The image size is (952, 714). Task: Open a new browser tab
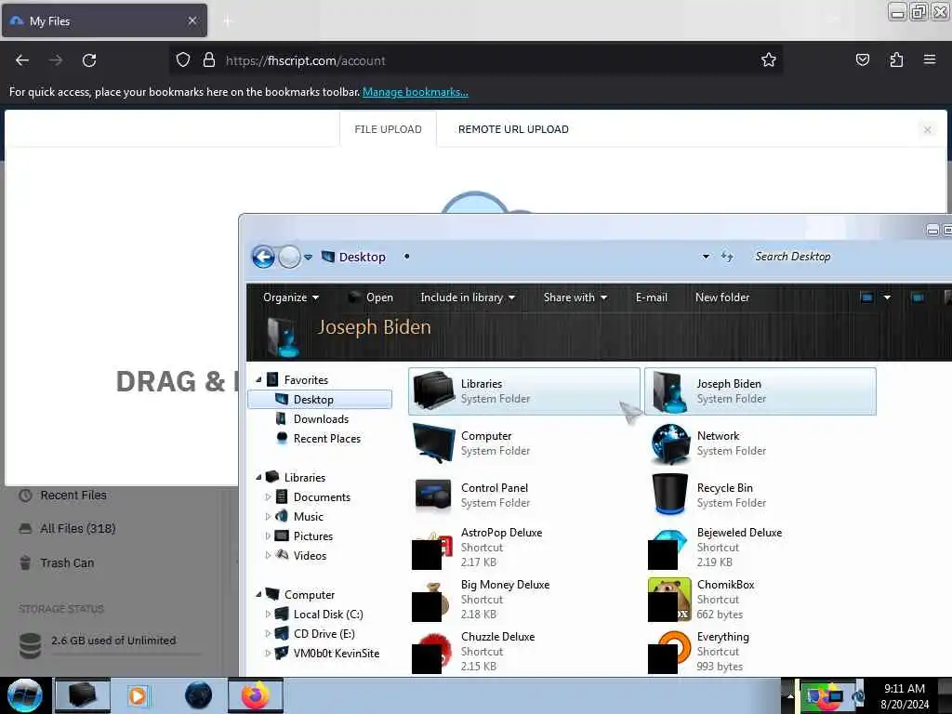click(x=228, y=21)
